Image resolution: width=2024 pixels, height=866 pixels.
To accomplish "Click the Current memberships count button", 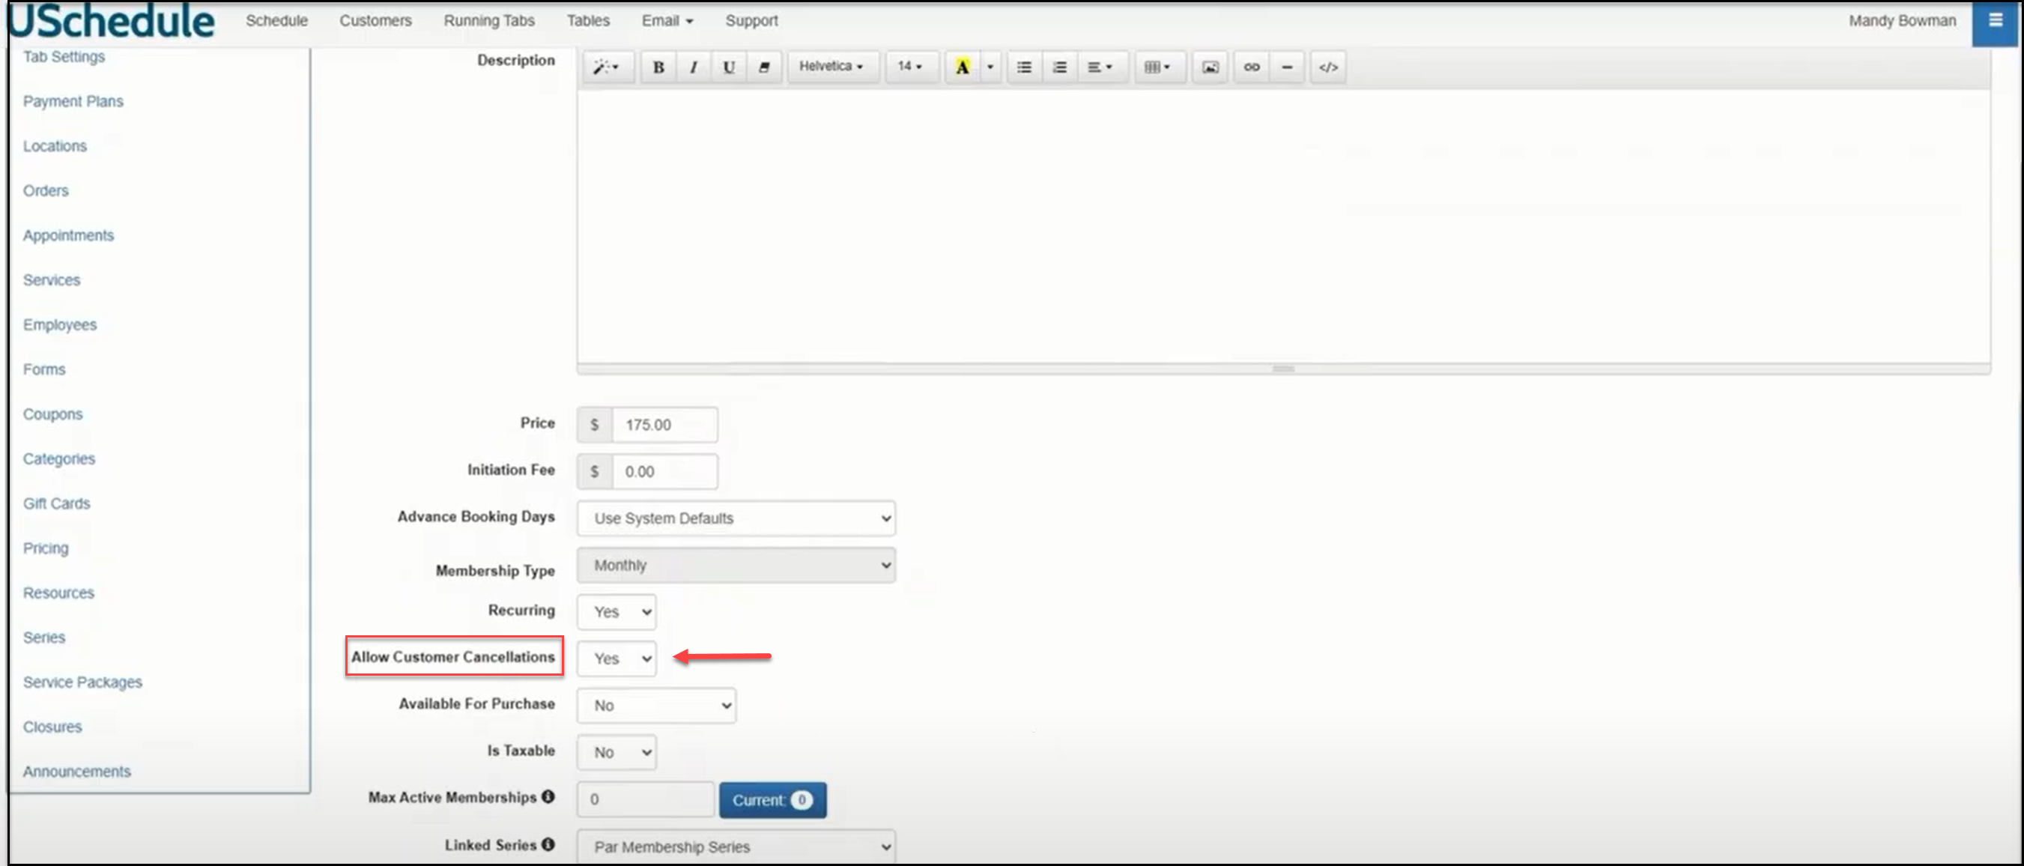I will [772, 799].
